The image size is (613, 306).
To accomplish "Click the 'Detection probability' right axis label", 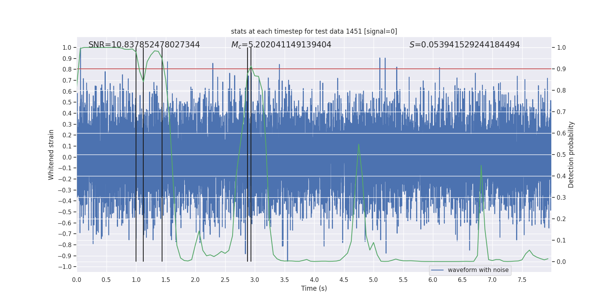I will tap(571, 155).
